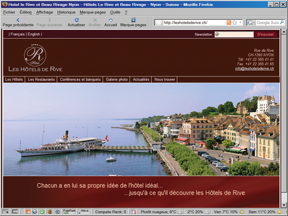
Task: Click the green checkmark status bar icon
Action: pyautogui.click(x=42, y=211)
